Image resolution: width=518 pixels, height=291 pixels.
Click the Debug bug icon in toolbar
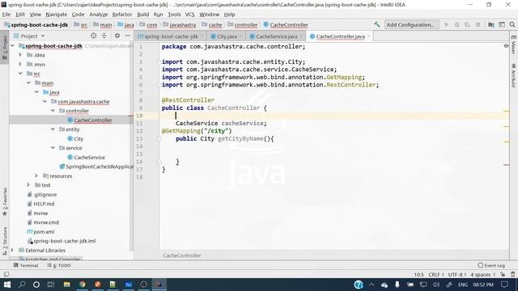point(456,24)
